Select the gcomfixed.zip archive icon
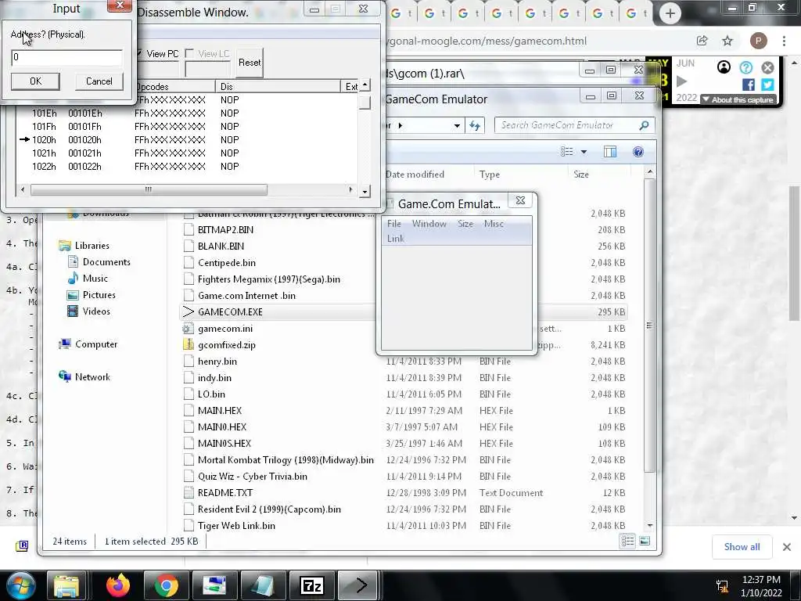Screen dimensions: 801x601 [x=189, y=344]
